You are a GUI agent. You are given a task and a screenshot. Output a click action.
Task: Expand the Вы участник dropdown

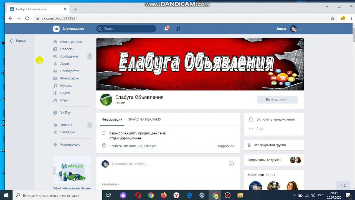(x=277, y=99)
